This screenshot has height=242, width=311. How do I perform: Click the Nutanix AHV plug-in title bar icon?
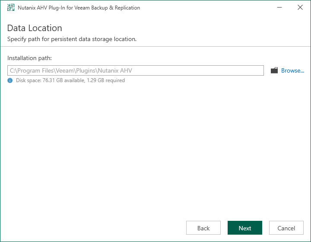tap(10, 8)
